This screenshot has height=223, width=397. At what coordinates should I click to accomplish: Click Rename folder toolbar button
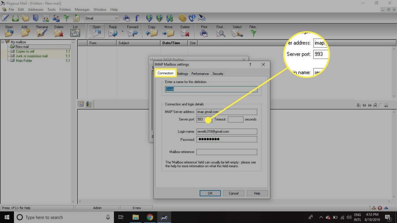click(x=42, y=31)
